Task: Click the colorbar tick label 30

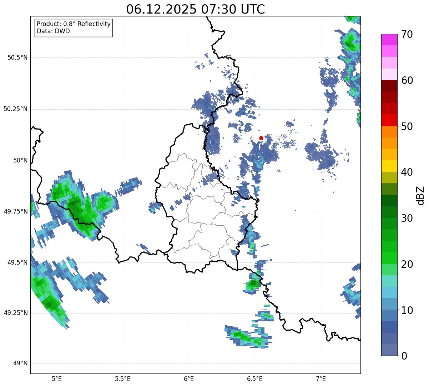Action: click(x=407, y=218)
